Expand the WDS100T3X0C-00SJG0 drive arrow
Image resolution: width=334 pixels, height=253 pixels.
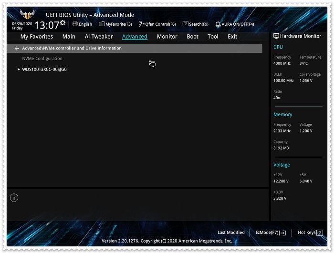pyautogui.click(x=19, y=70)
